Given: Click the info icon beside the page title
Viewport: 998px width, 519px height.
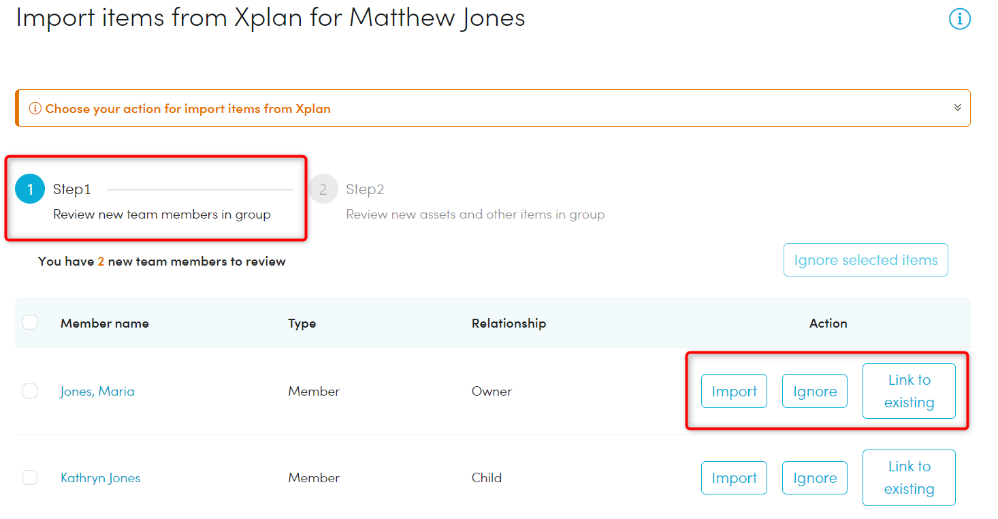Looking at the screenshot, I should tap(959, 19).
